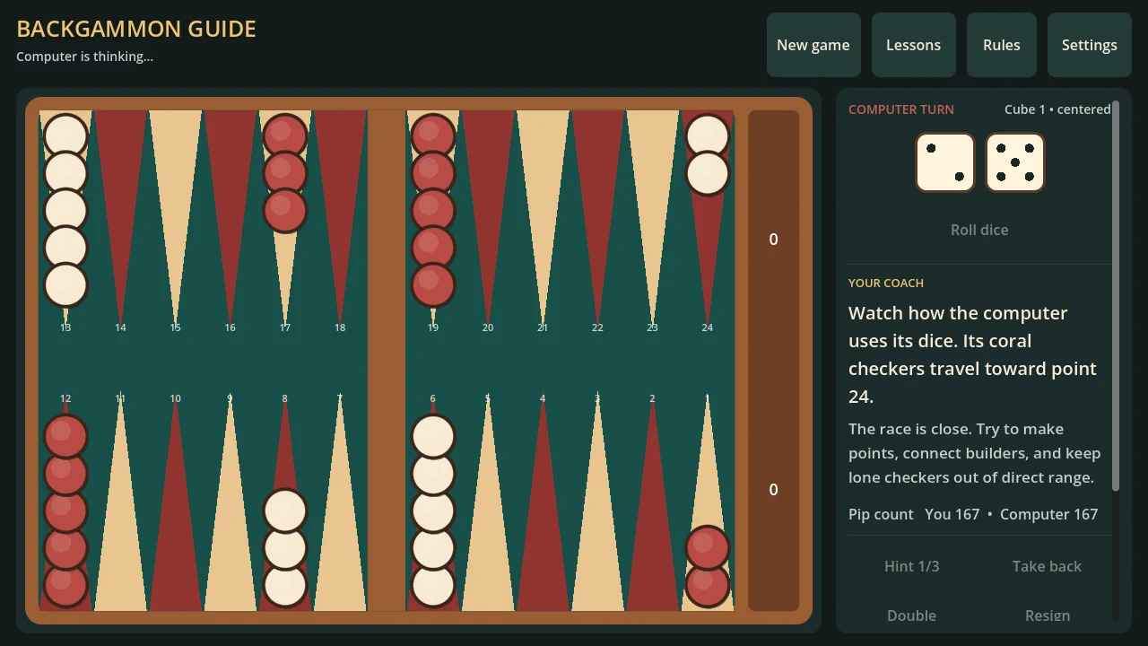Viewport: 1148px width, 646px height.
Task: Pick coral checker closest to the 1 label
Action: pyautogui.click(x=708, y=548)
